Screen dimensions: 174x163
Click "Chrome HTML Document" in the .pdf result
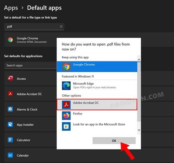coord(32,42)
